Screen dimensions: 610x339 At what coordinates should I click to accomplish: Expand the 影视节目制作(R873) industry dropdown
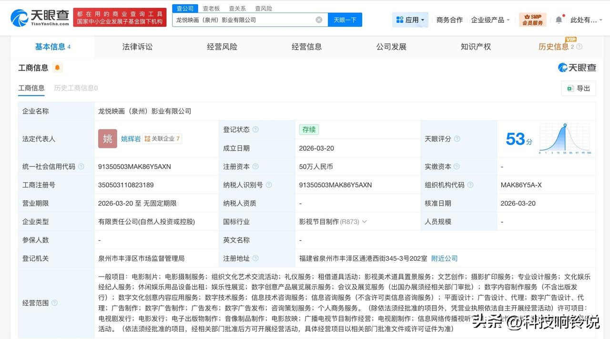[x=364, y=221]
